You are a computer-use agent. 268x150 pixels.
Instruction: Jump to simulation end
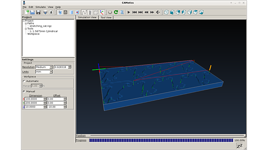140,12
